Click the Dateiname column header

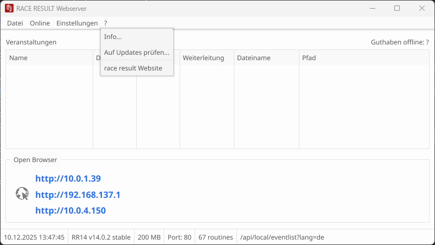pos(253,58)
